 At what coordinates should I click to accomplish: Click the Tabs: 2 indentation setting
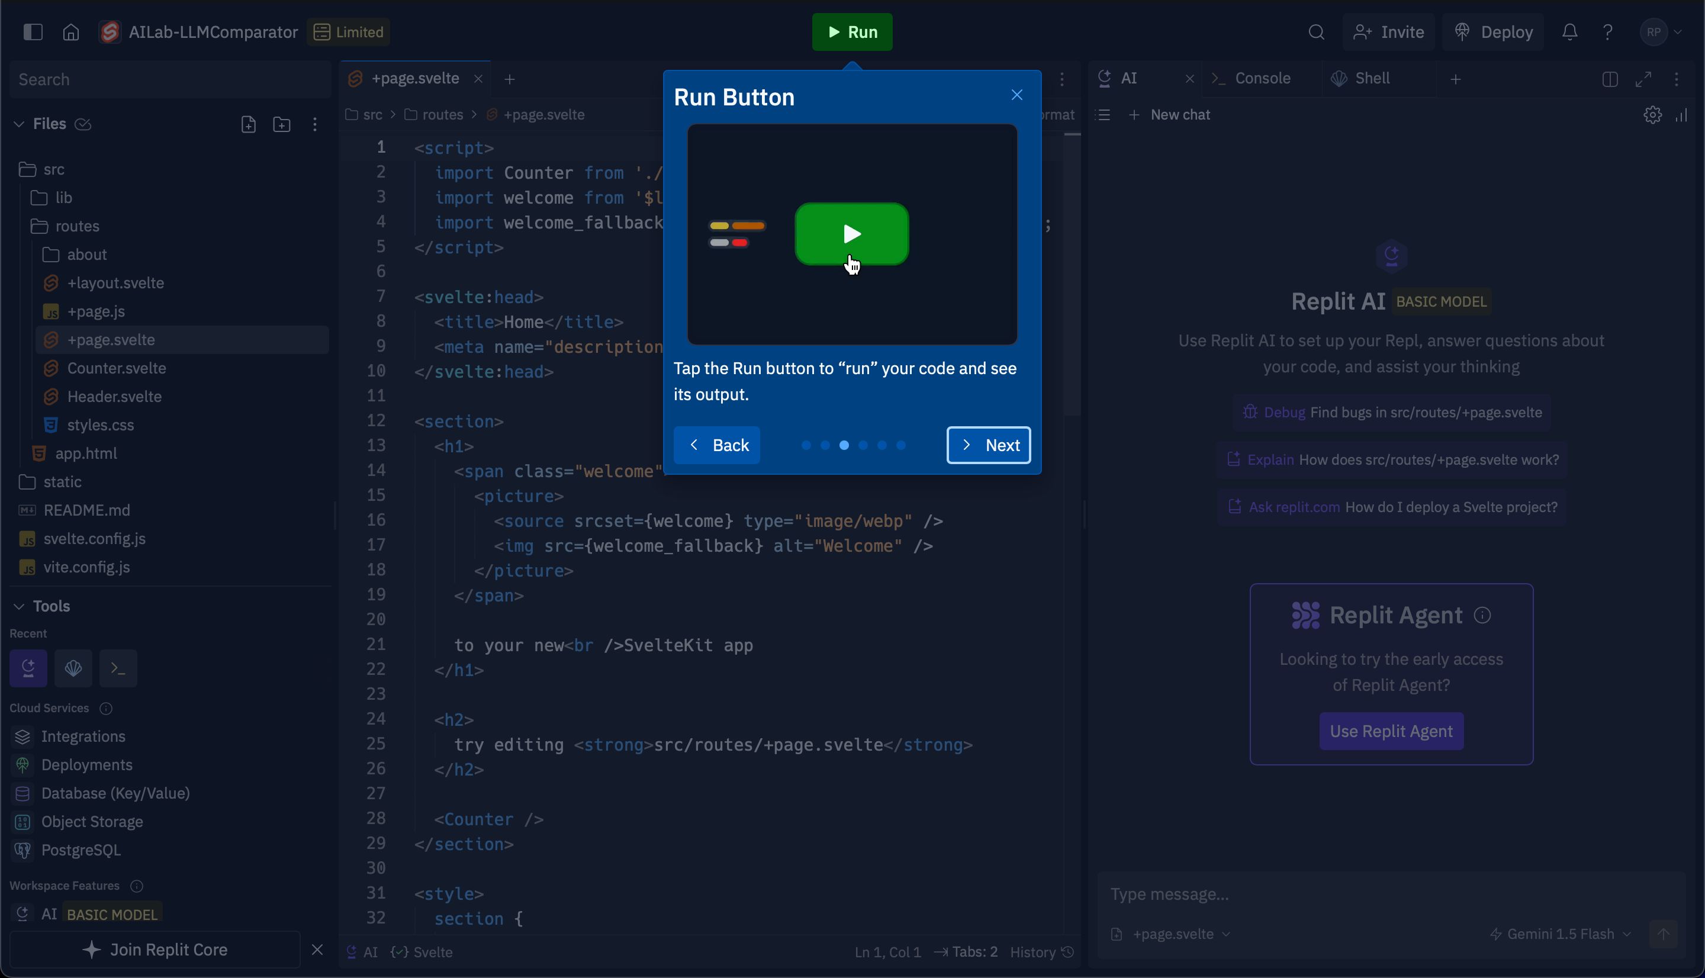pyautogui.click(x=966, y=952)
